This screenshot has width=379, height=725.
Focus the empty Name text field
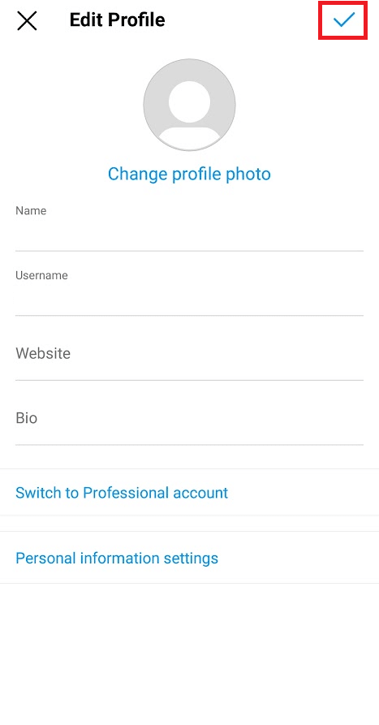(190, 235)
